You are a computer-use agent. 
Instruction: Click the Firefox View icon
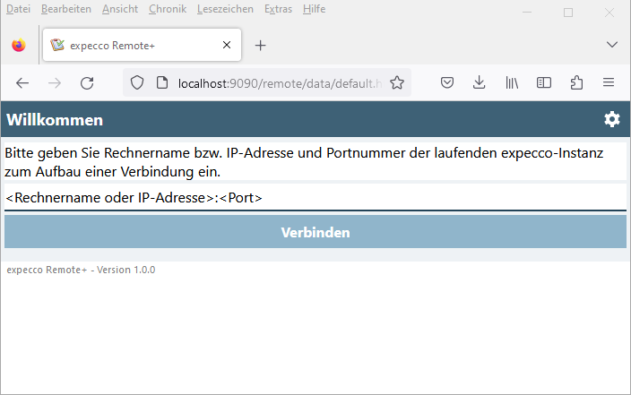[19, 45]
